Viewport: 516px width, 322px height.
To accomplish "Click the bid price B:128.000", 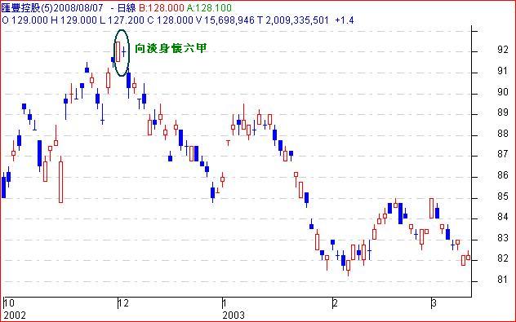I will pos(162,7).
